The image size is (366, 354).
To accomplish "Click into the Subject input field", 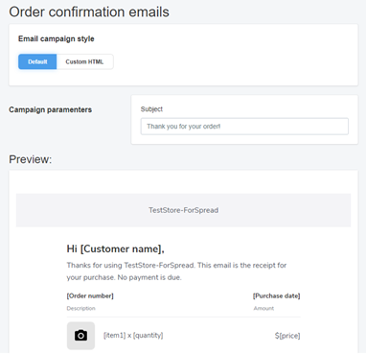I will coord(244,127).
